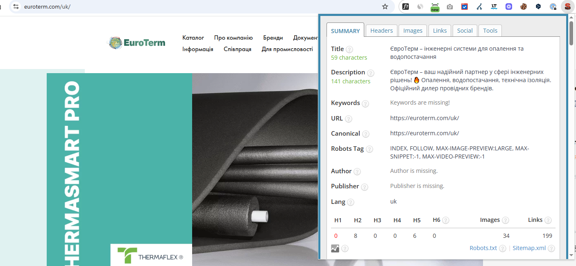Click the canonical URL text
The image size is (576, 266).
coord(424,133)
